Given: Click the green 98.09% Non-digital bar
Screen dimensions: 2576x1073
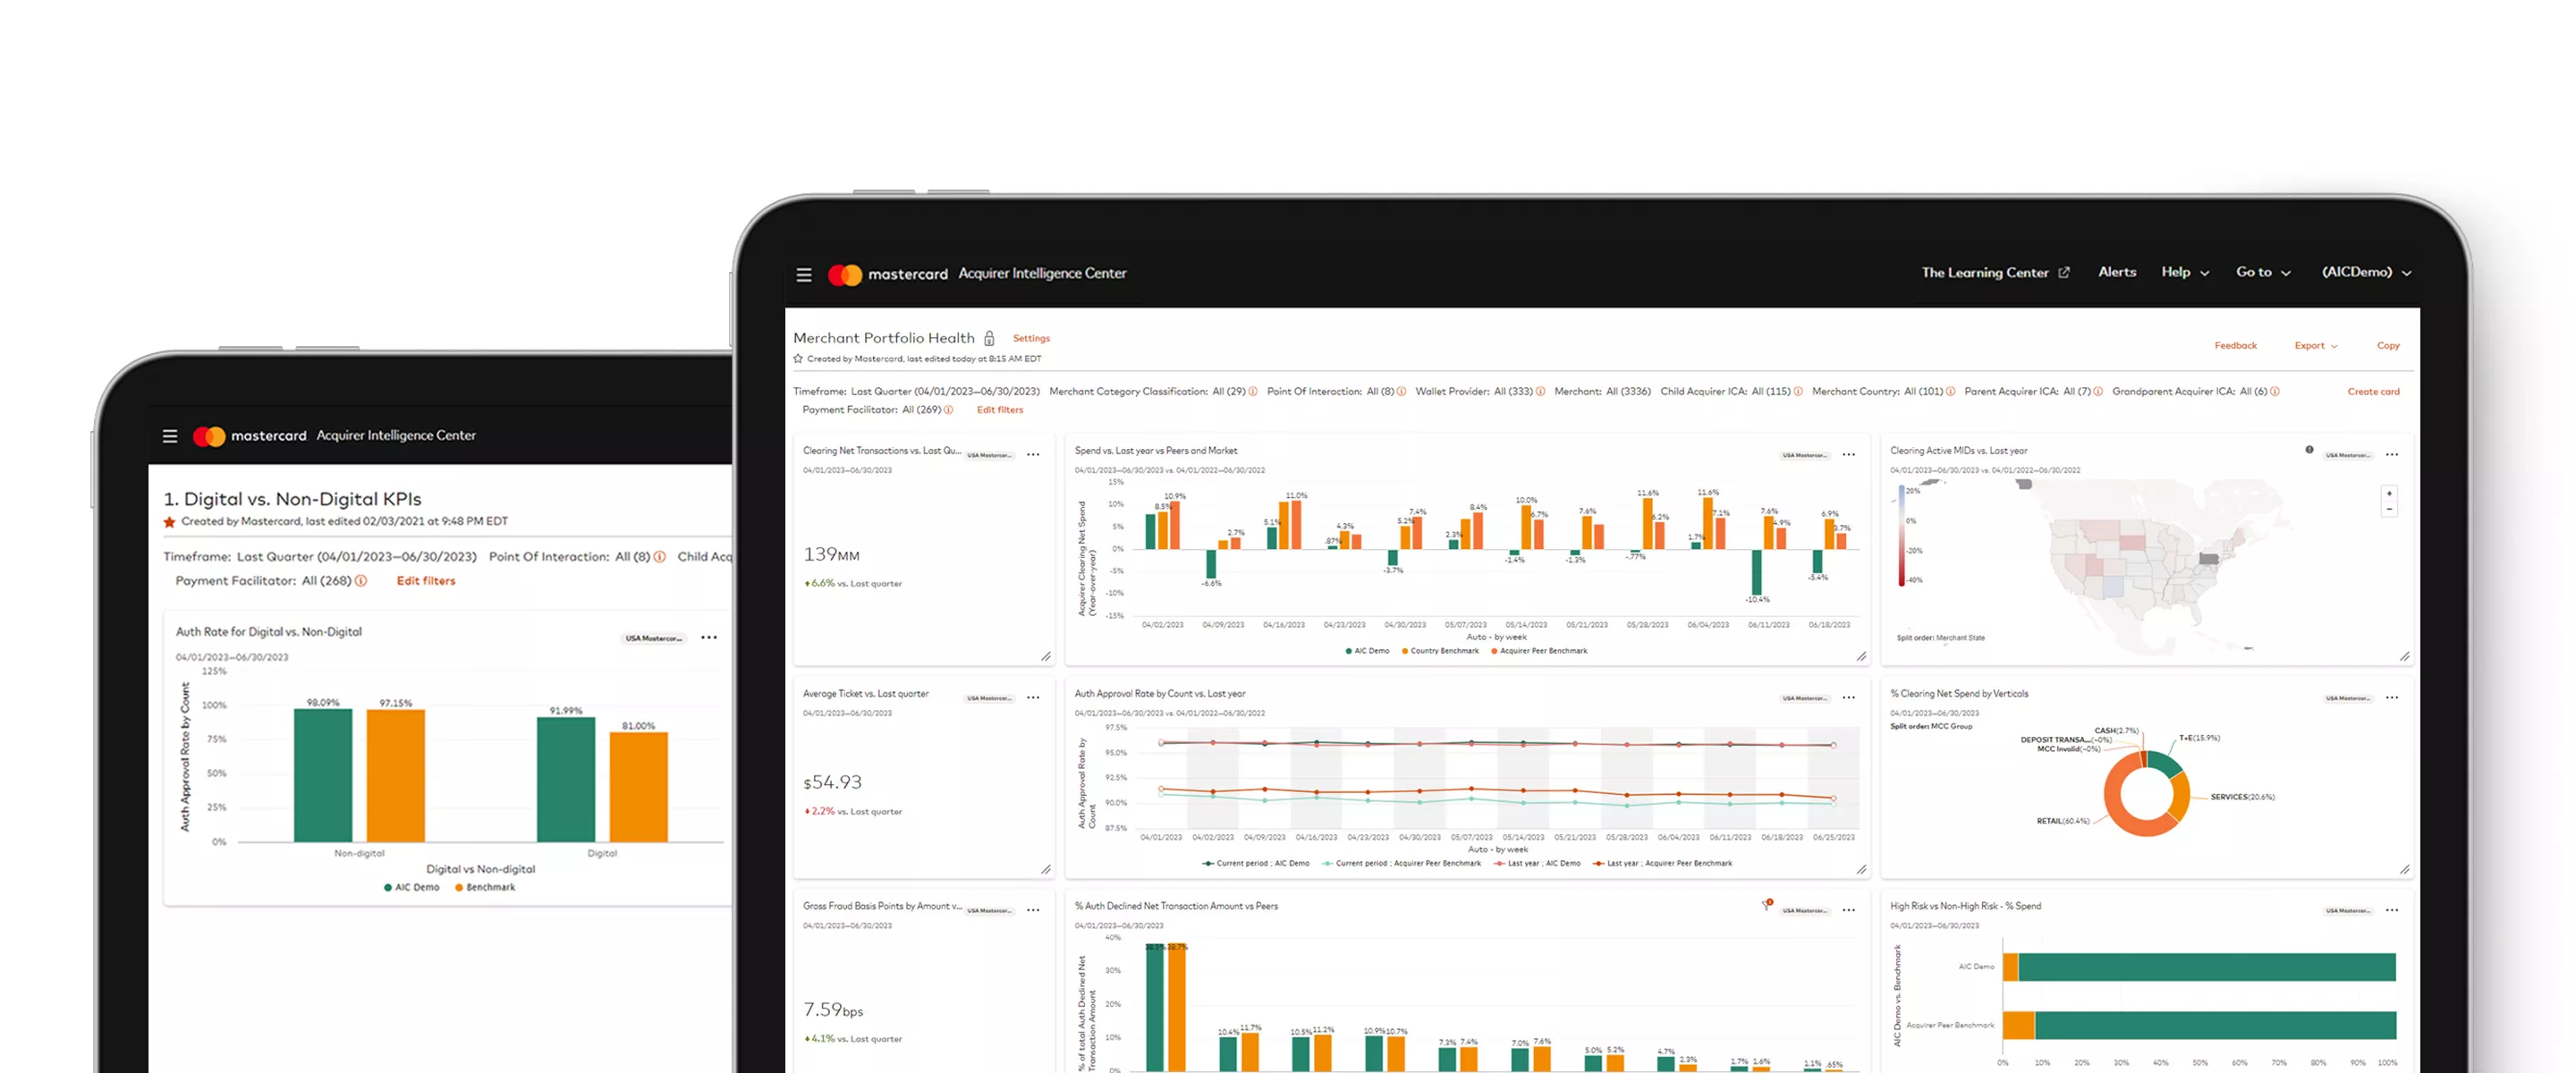Looking at the screenshot, I should coord(322,775).
